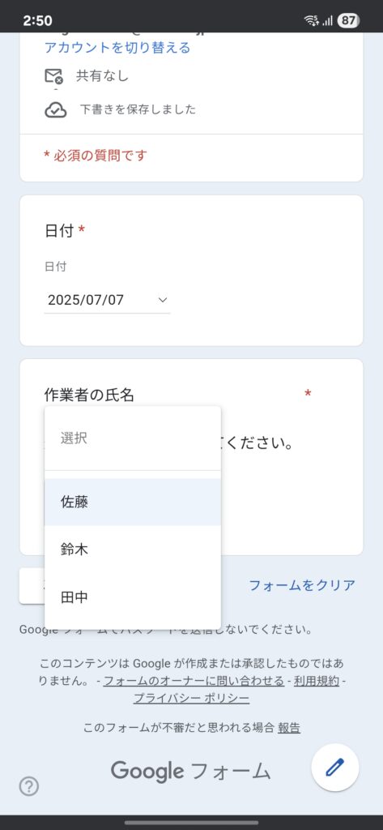Tap the draft saved cloud icon
The image size is (383, 830).
pos(56,110)
